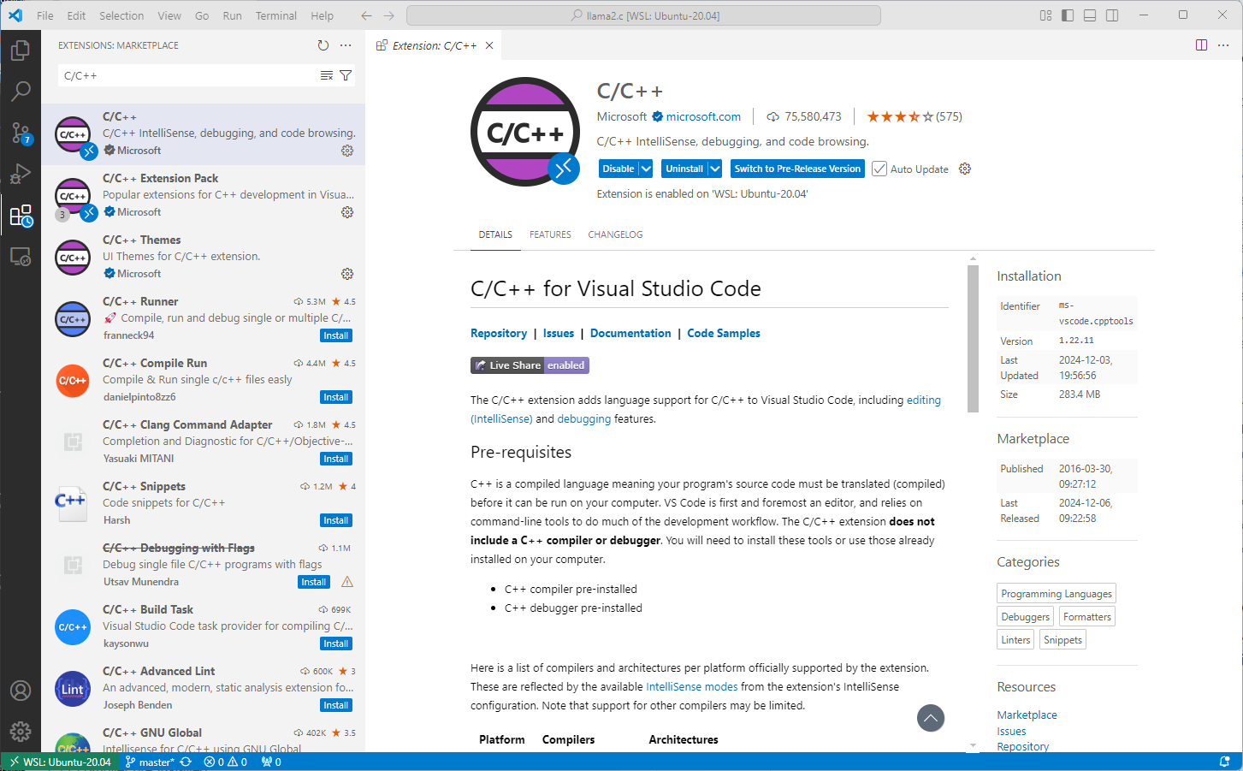
Task: Go forward using title bar arrow
Action: tap(389, 15)
